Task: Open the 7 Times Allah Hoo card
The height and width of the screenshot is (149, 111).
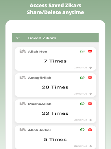Action: pyautogui.click(x=55, y=59)
